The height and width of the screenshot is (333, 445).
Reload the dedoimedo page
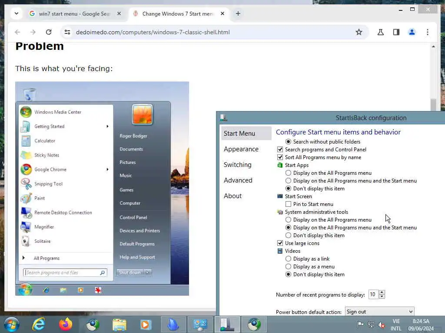[49, 32]
